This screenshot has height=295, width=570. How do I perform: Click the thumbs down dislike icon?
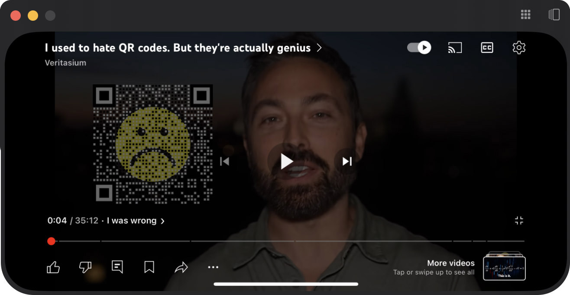pyautogui.click(x=85, y=267)
